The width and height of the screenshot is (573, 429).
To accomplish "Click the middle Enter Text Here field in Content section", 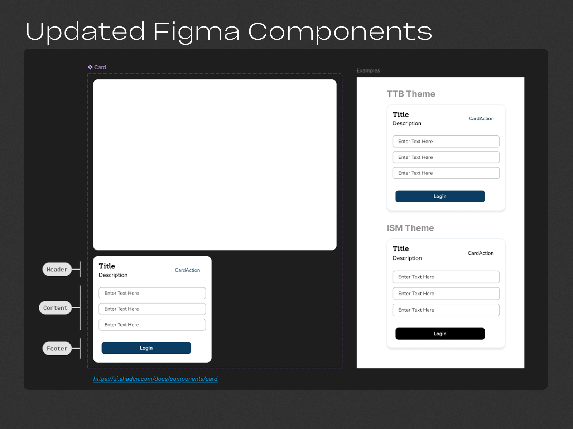I will (x=152, y=309).
